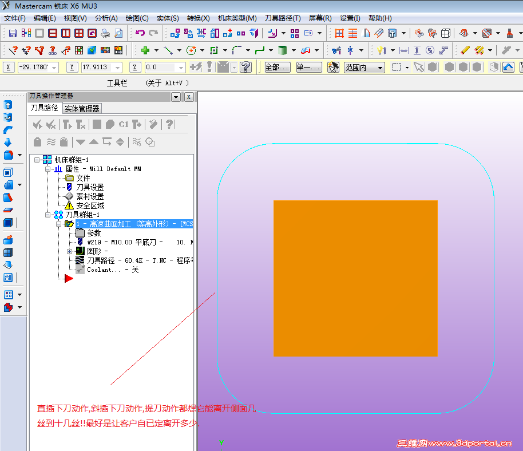The height and width of the screenshot is (451, 523).
Task: Open the 刀具路径(T) menu
Action: click(x=283, y=18)
